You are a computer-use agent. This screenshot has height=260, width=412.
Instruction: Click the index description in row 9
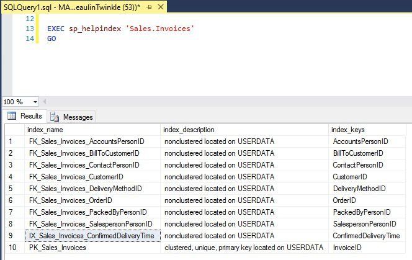tap(244, 236)
